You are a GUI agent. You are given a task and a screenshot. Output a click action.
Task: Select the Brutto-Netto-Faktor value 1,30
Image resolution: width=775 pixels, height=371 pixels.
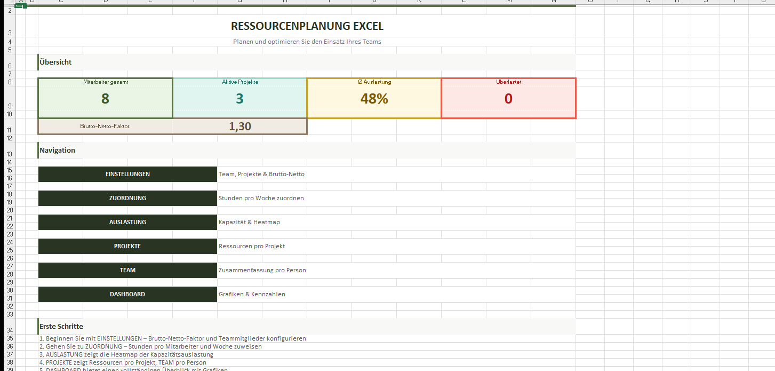pyautogui.click(x=239, y=127)
